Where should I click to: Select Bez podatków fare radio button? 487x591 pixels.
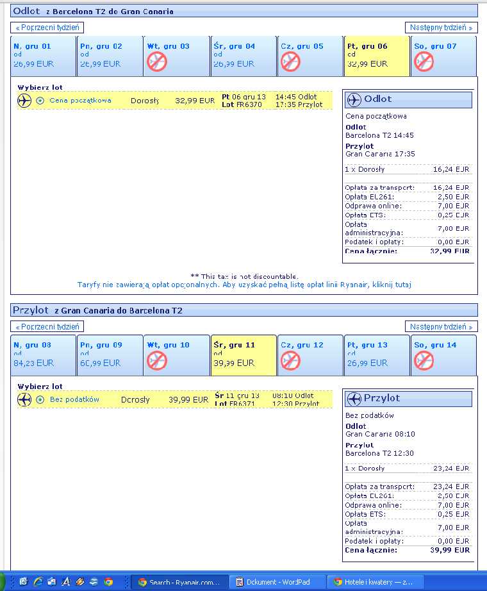[40, 399]
